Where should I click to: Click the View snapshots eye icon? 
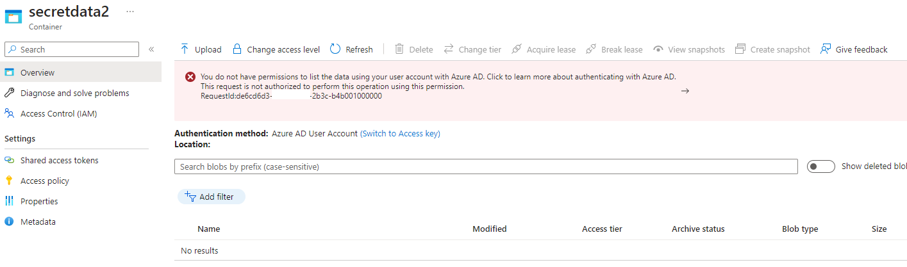(658, 49)
